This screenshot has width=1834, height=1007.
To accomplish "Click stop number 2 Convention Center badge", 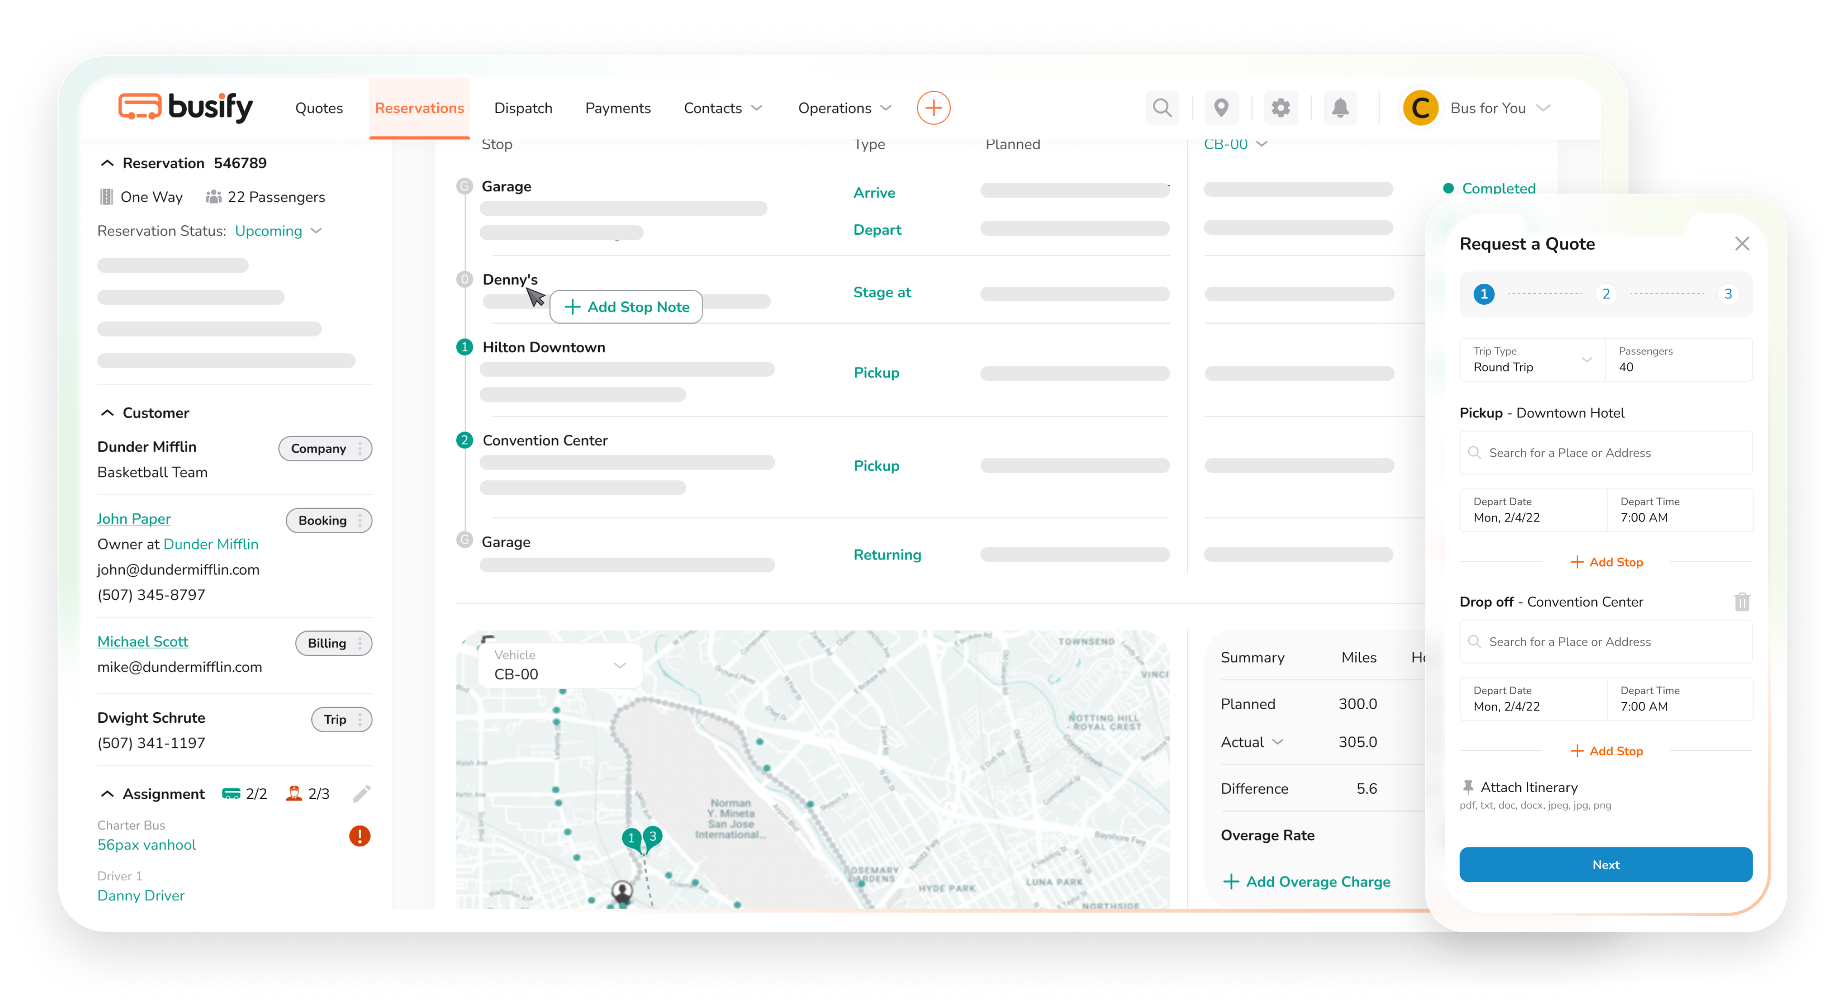I will (x=464, y=440).
